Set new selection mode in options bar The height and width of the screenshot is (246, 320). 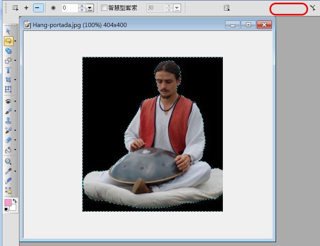pyautogui.click(x=15, y=8)
